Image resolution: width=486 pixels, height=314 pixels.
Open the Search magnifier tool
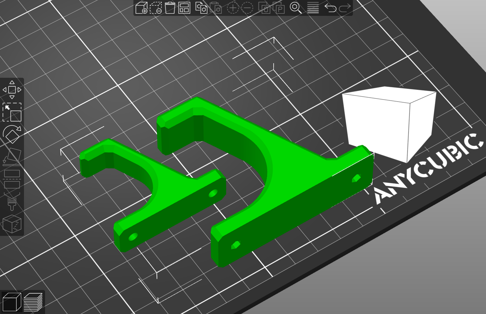(295, 8)
